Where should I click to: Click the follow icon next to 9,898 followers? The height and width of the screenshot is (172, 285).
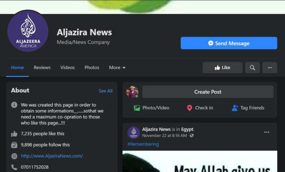pos(14,145)
